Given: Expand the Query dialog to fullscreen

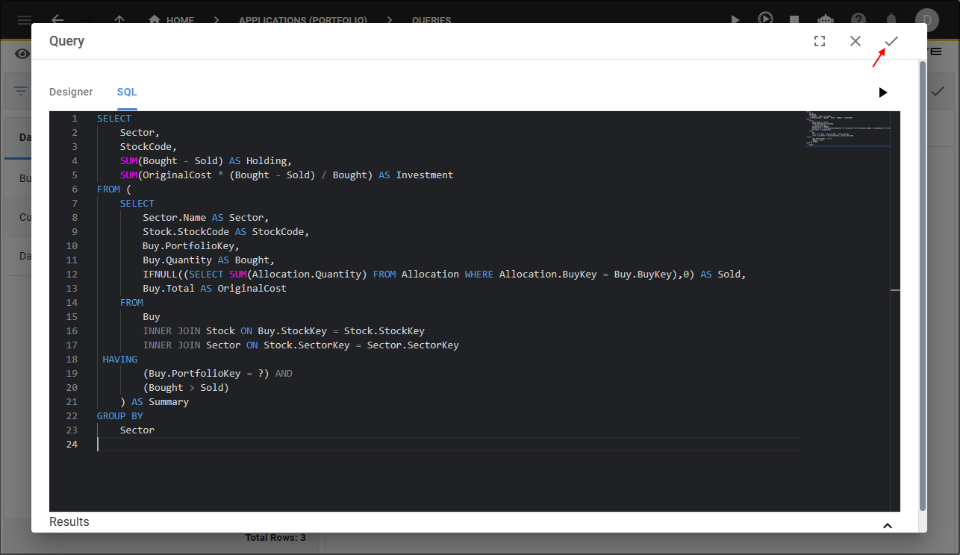Looking at the screenshot, I should pos(820,41).
